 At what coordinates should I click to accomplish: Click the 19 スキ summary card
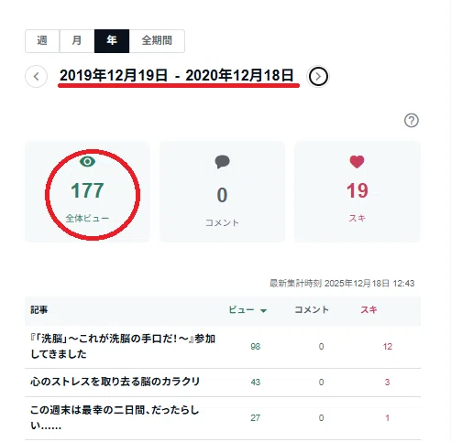point(357,191)
